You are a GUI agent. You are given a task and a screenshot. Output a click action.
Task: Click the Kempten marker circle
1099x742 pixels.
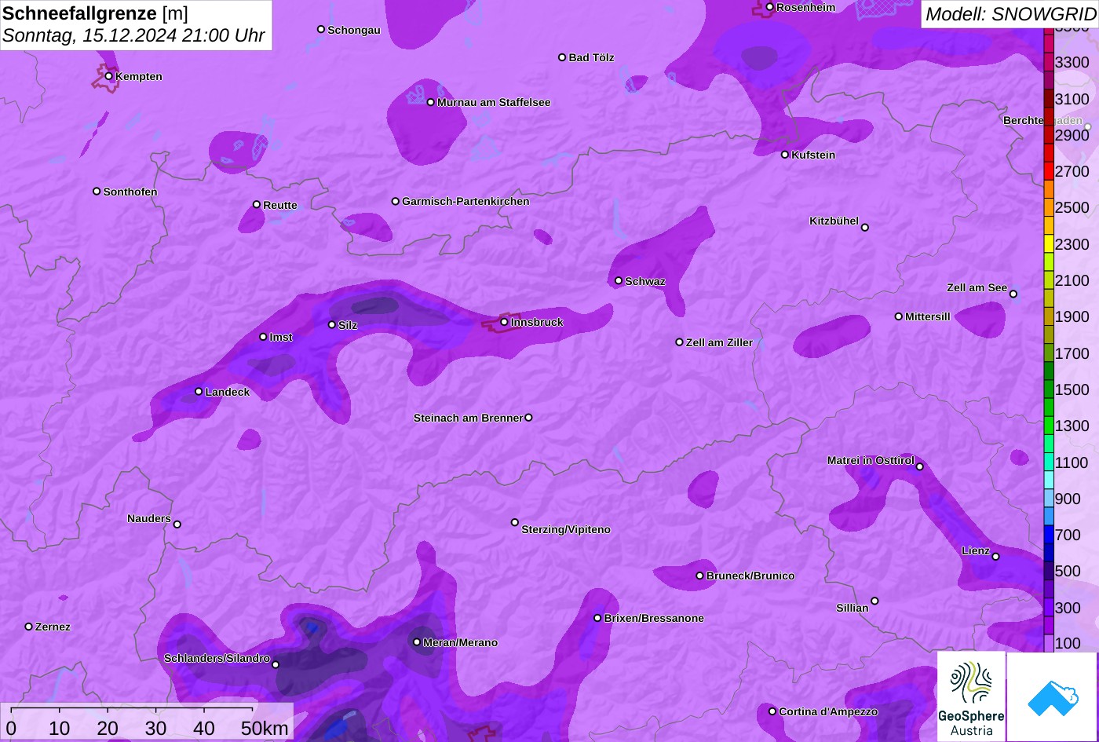[109, 76]
